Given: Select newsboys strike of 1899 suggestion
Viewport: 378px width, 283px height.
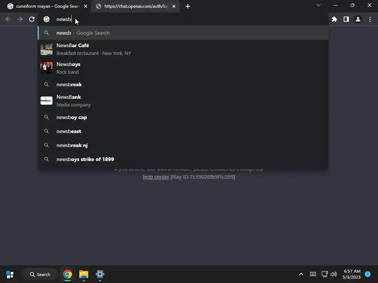Looking at the screenshot, I should point(183,159).
